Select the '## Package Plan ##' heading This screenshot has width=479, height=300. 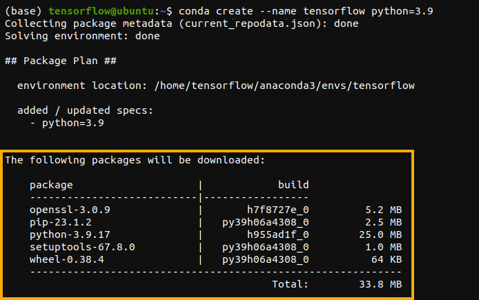[61, 61]
